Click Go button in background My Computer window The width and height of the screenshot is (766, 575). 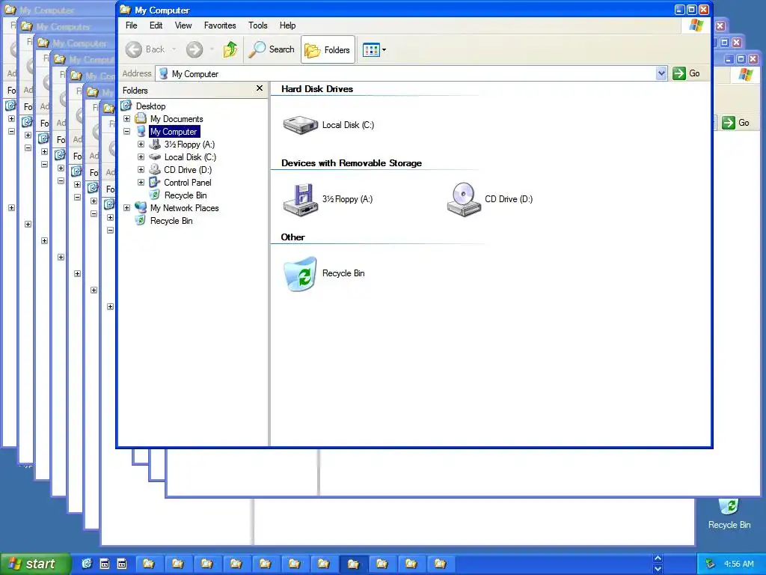click(736, 122)
